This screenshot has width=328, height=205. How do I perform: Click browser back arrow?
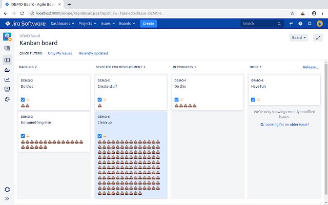(6, 13)
